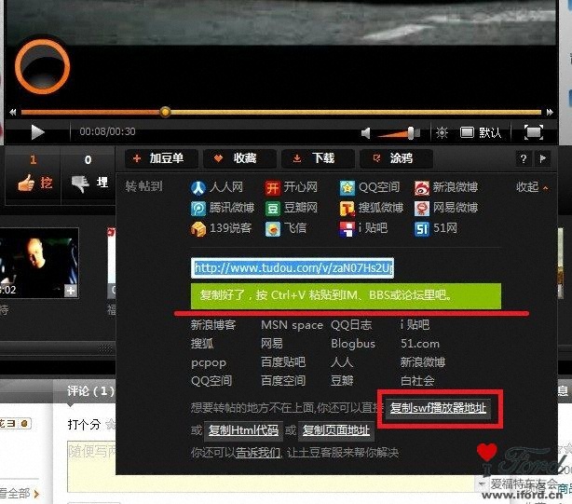572x504 pixels.
Task: Click the 下载 download button
Action: (x=318, y=158)
